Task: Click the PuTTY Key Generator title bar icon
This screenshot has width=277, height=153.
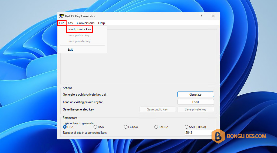Action: pyautogui.click(x=61, y=16)
